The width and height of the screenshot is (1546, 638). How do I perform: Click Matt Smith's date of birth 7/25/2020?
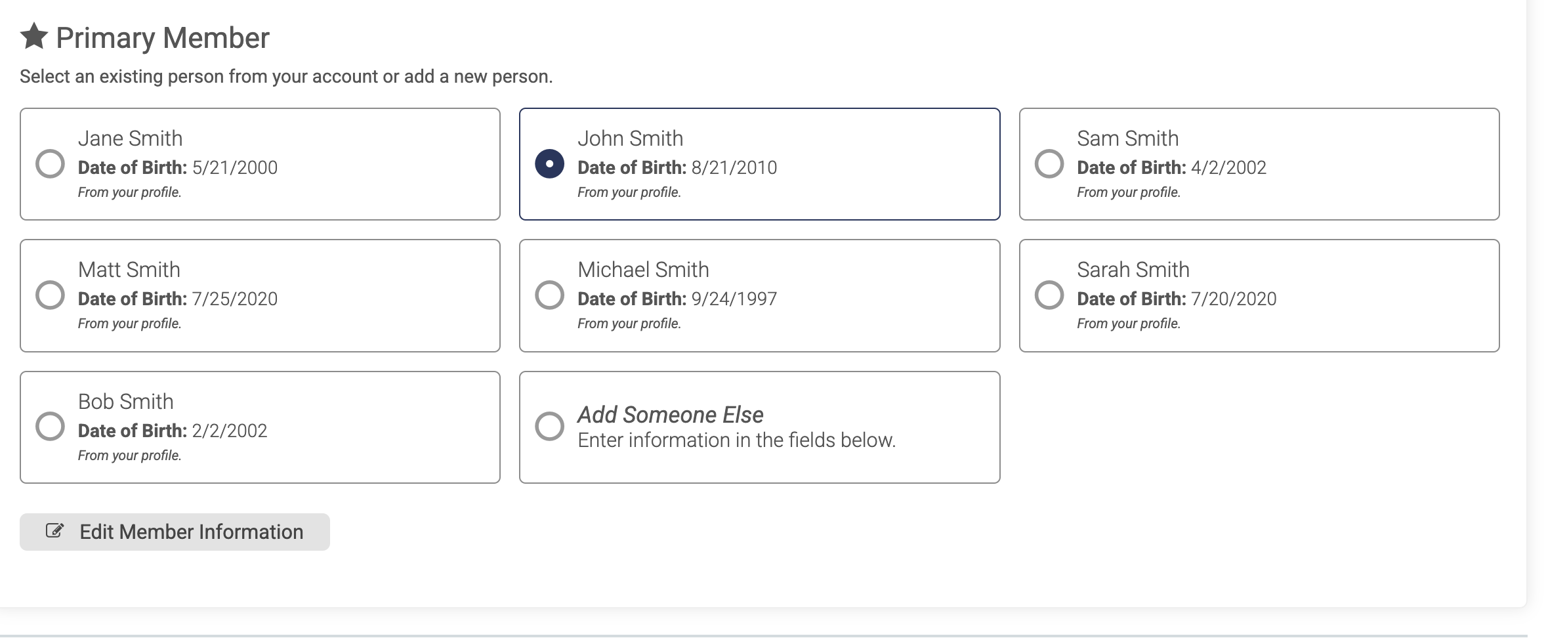click(x=234, y=299)
